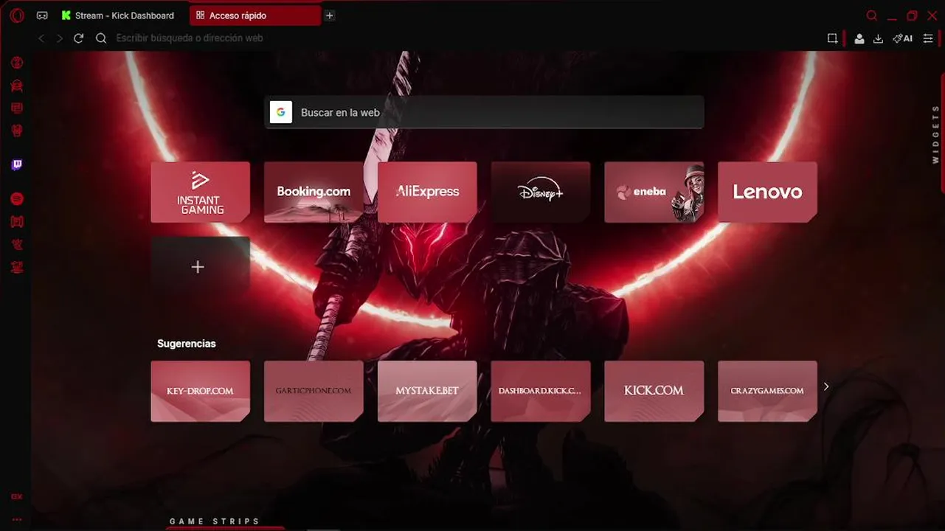Image resolution: width=945 pixels, height=531 pixels.
Task: Open the Easy Setup sliders icon
Action: tap(928, 38)
